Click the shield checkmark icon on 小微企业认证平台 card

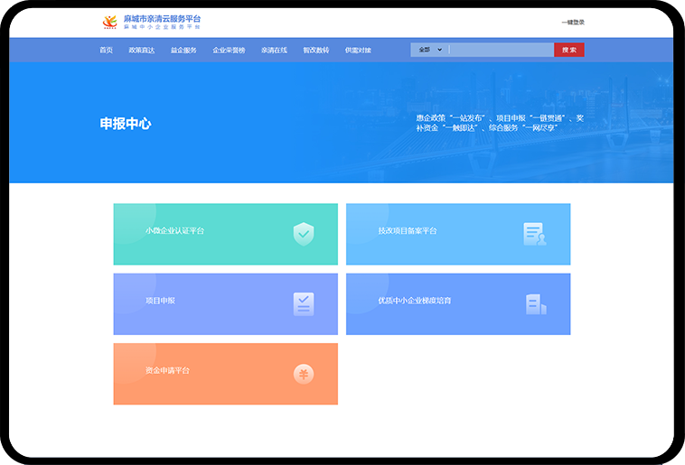tap(304, 234)
